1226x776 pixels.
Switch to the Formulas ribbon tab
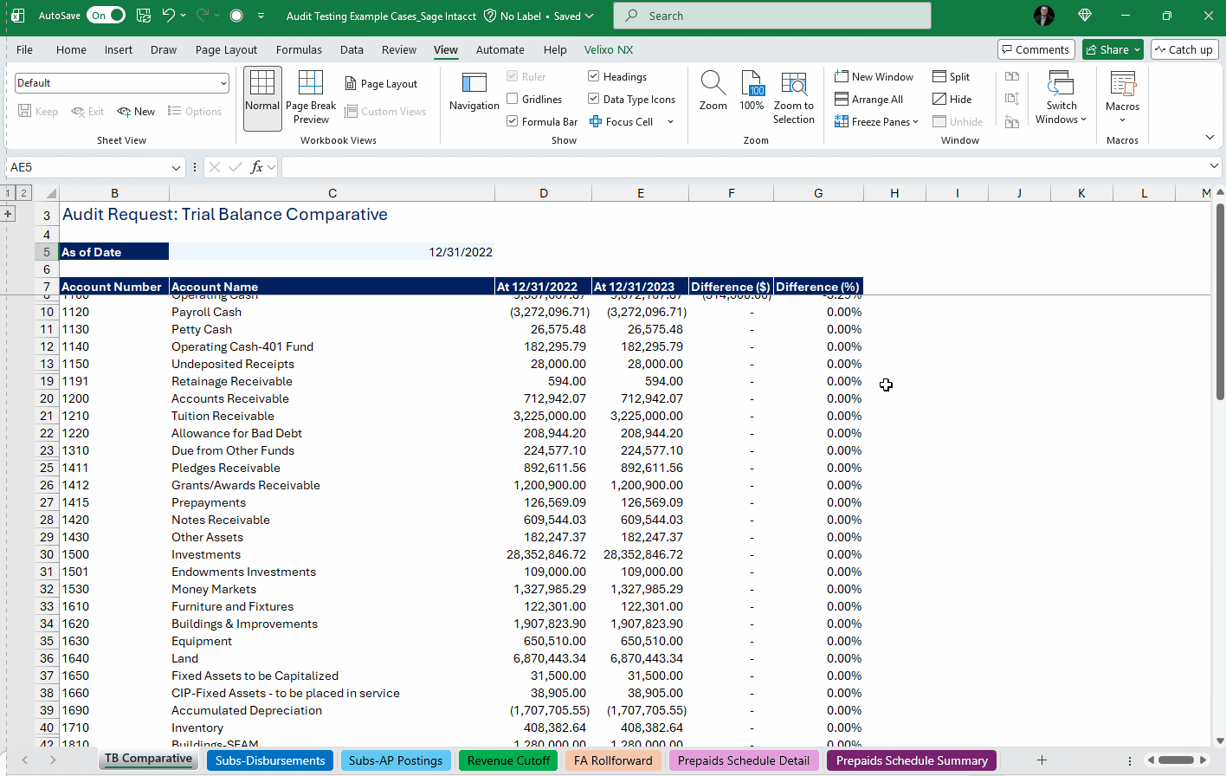[x=299, y=49]
